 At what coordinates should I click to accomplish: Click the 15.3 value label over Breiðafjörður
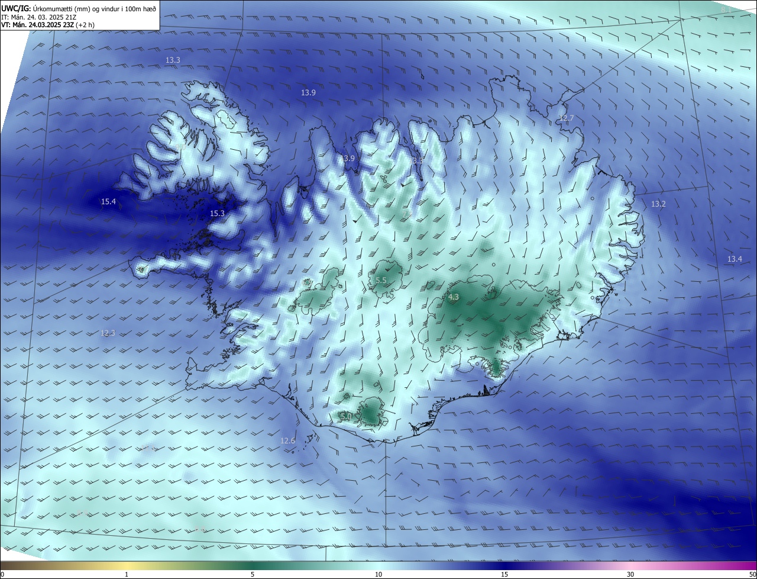(217, 213)
